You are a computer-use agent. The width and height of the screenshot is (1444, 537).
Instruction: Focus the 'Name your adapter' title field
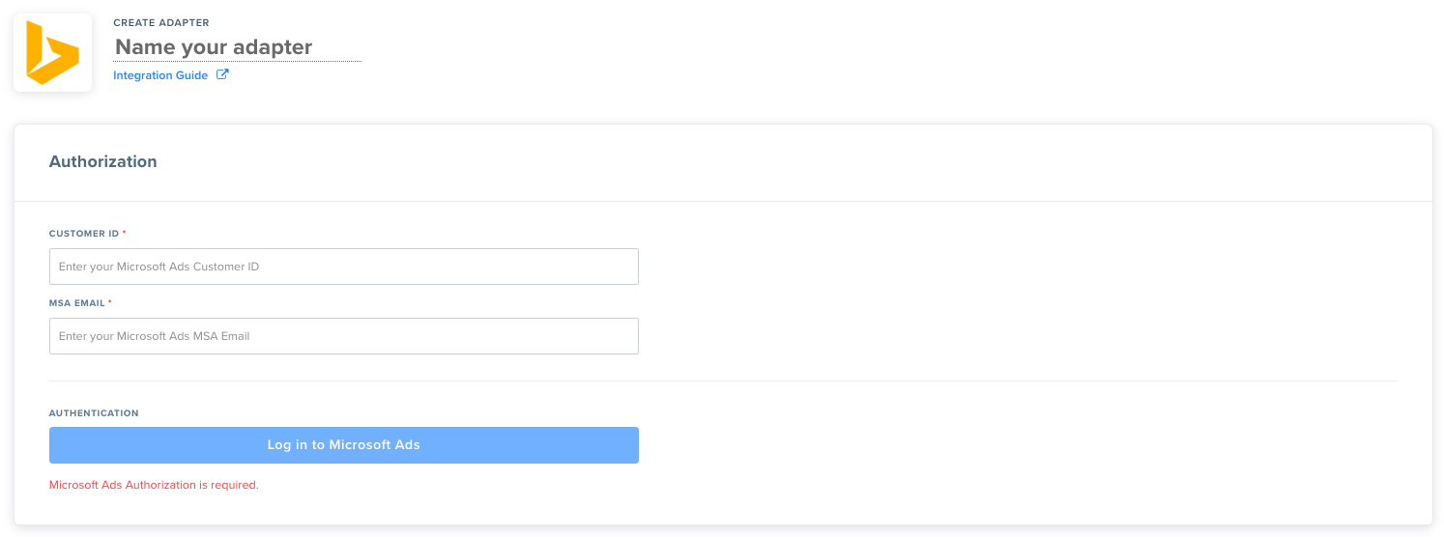(237, 46)
